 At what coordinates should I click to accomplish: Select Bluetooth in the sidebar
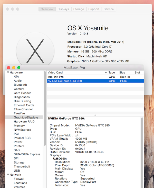tap(20, 85)
